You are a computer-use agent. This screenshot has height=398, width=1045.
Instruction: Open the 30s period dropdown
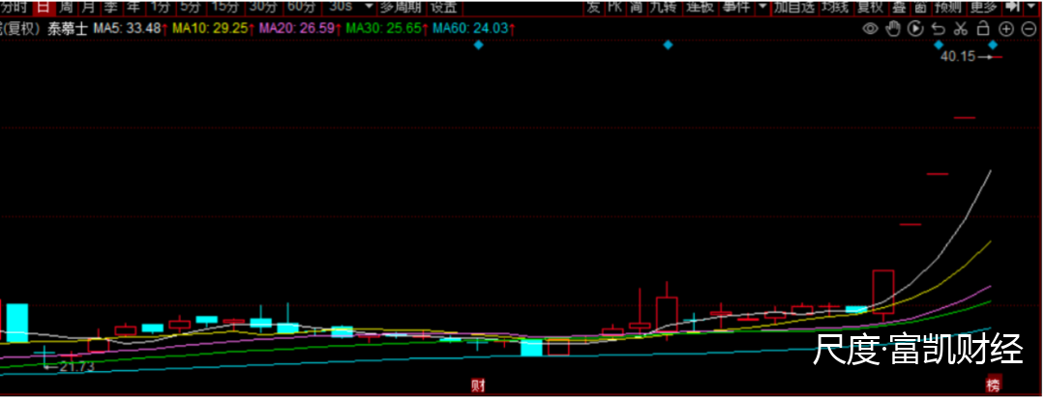click(x=368, y=7)
